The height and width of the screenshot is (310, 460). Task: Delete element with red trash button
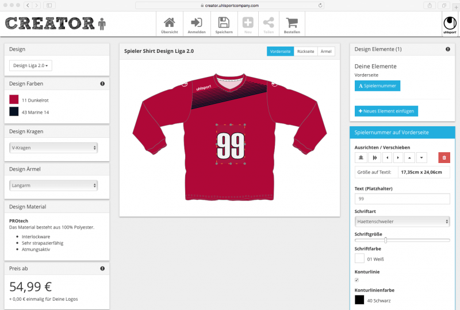click(444, 158)
